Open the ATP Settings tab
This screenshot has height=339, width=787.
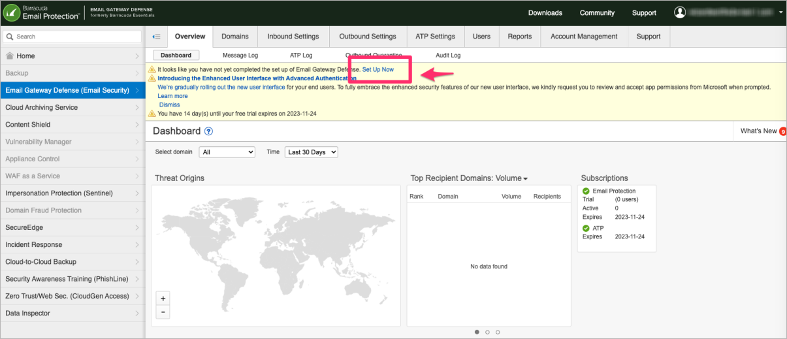(x=435, y=37)
